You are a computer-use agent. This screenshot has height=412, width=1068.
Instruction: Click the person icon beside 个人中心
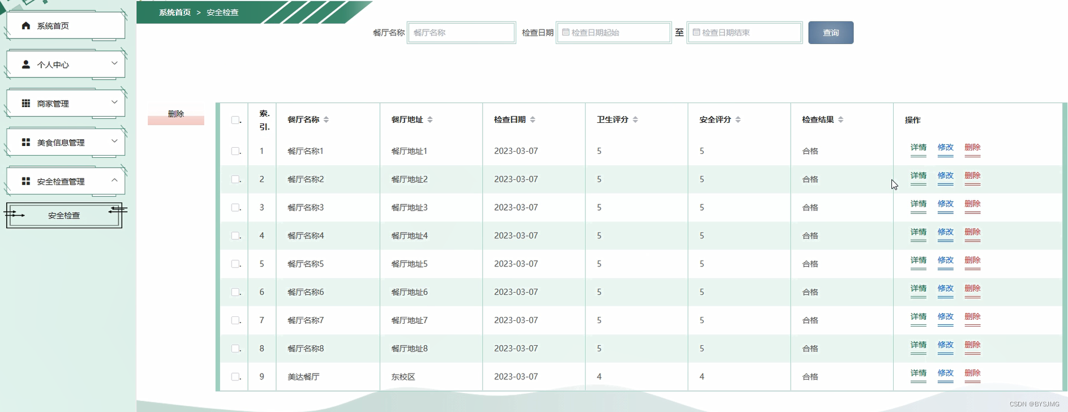[x=25, y=65]
